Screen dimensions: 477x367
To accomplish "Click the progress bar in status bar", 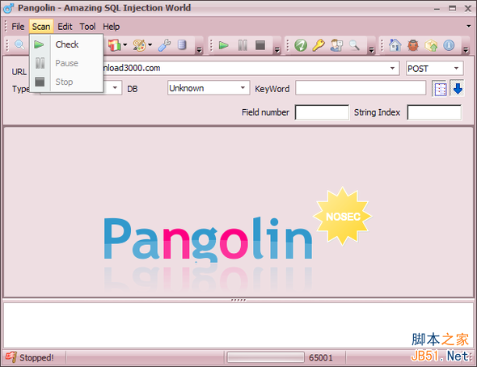I will click(265, 357).
